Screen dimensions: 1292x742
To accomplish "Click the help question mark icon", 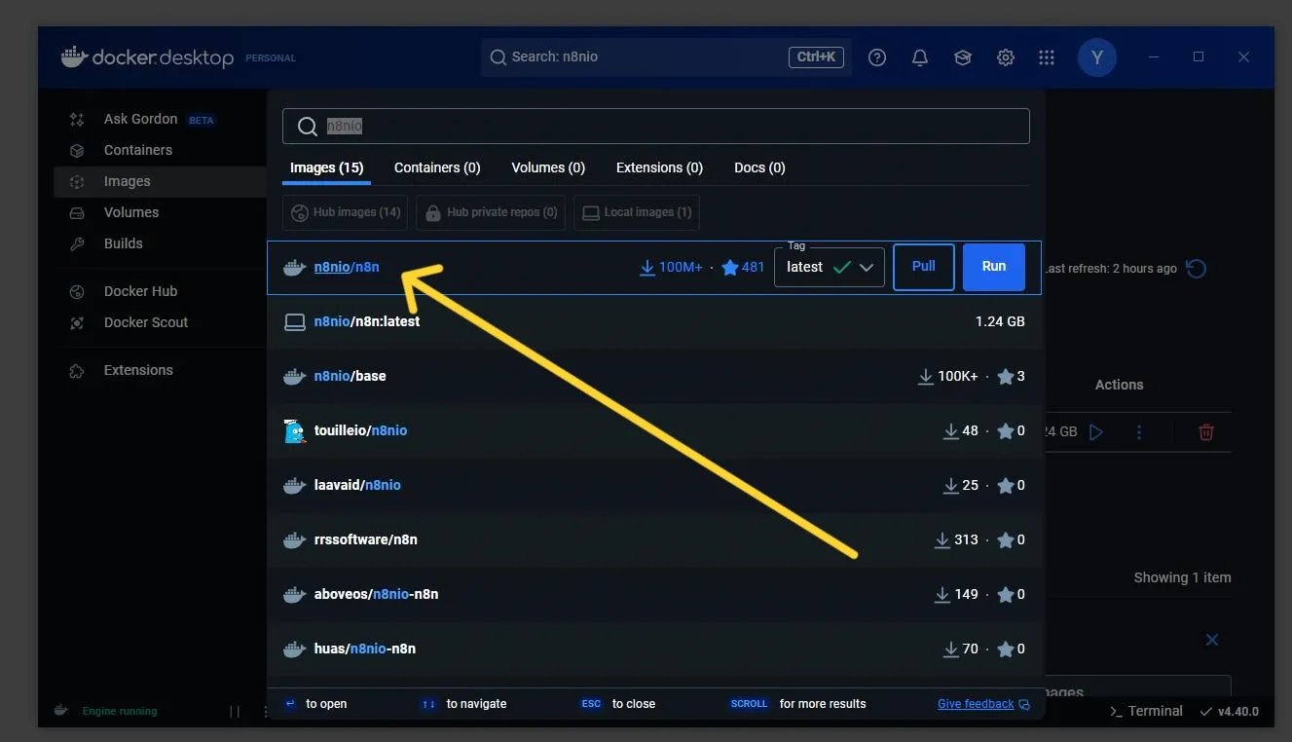I will pos(877,57).
